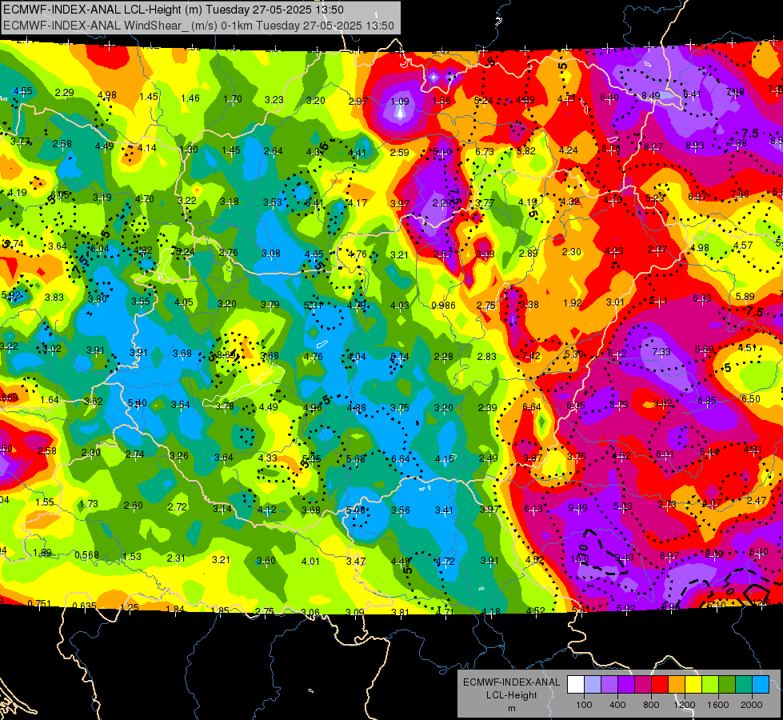Click the wind shear value 2.72

click(178, 506)
